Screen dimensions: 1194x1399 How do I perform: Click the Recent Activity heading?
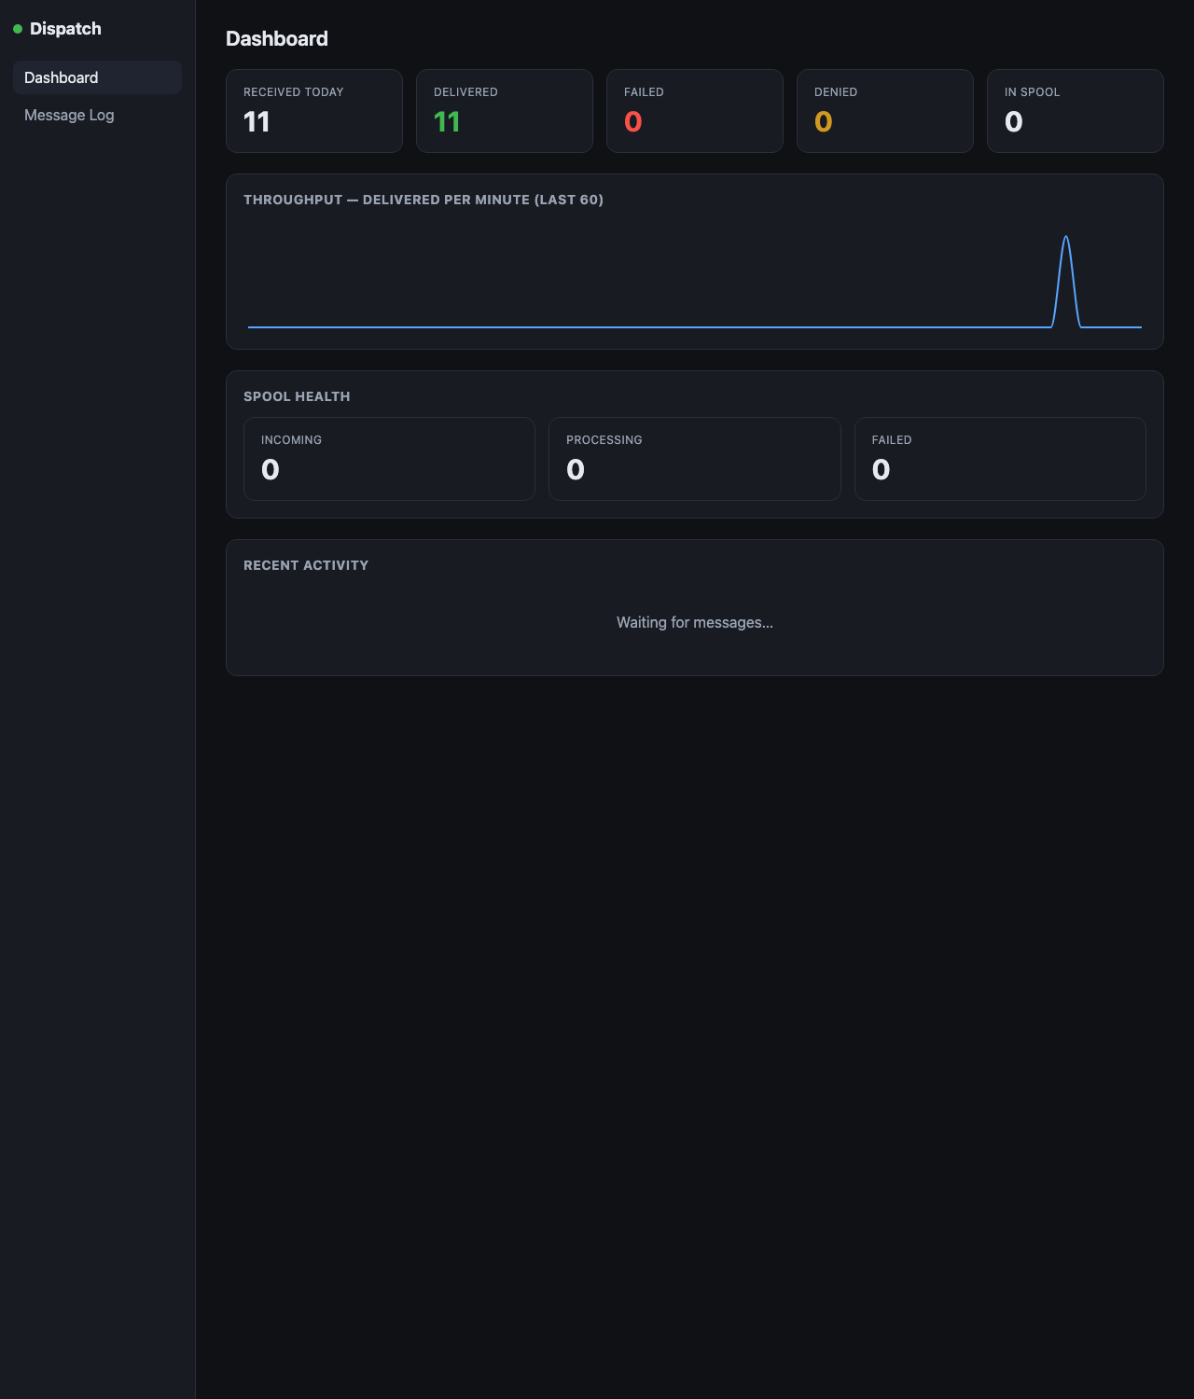click(x=306, y=565)
